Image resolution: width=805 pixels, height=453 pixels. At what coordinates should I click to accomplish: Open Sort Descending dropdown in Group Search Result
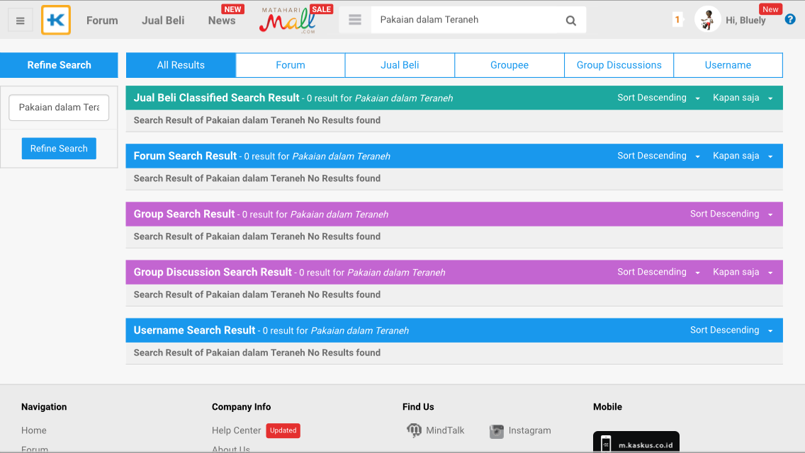click(x=731, y=214)
